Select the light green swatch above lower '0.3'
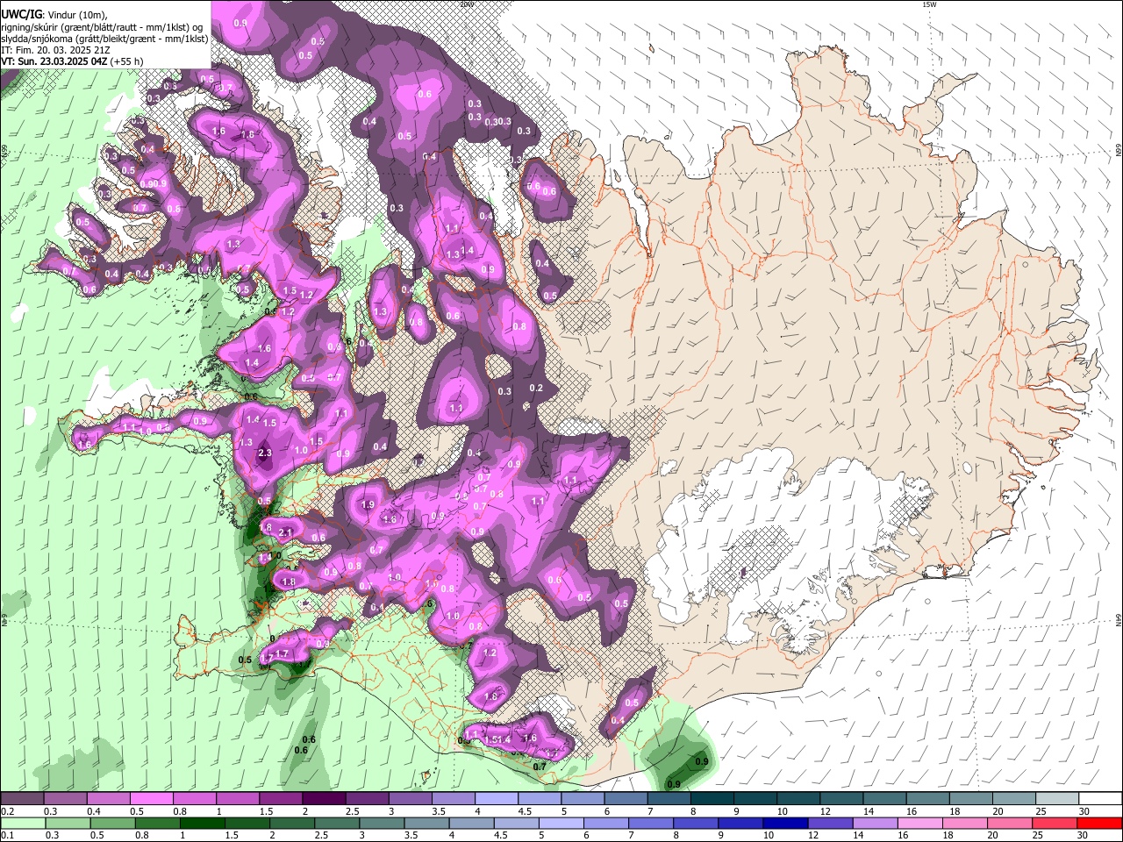The image size is (1123, 842). coord(68,823)
